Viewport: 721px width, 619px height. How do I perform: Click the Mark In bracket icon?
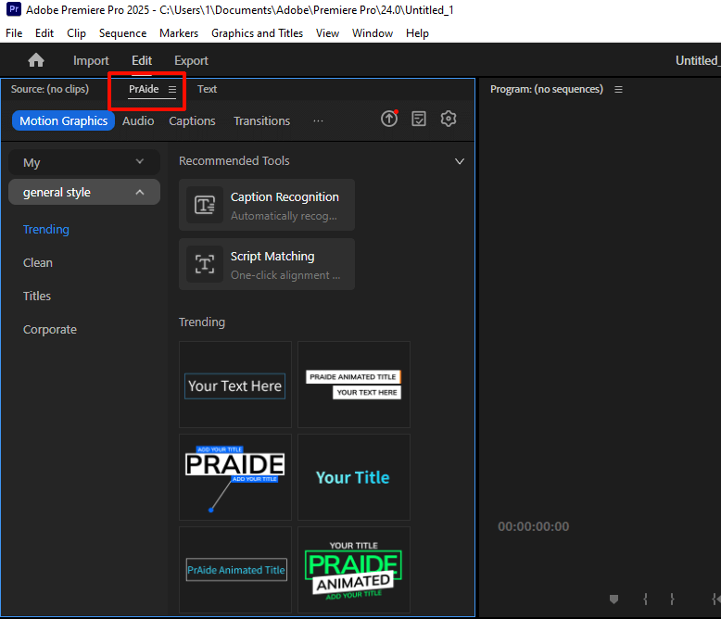coord(646,599)
